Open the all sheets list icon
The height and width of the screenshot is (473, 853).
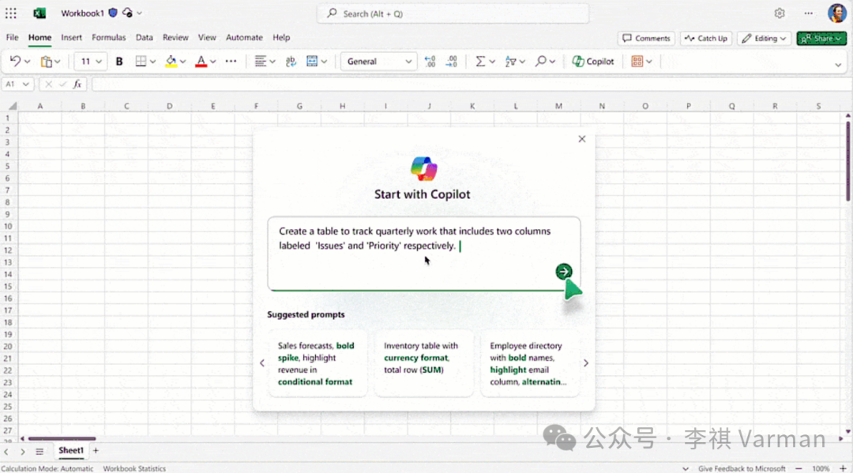tap(39, 451)
